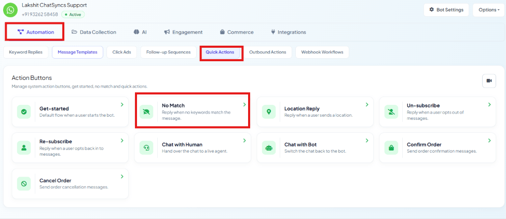Open the Location Reply card title
The height and width of the screenshot is (219, 506).
302,108
